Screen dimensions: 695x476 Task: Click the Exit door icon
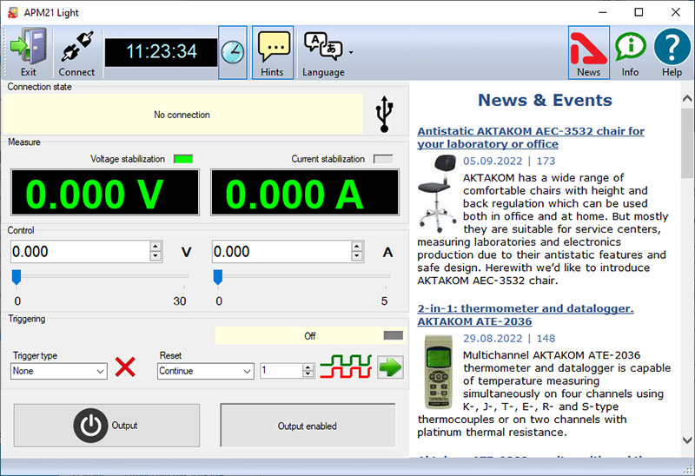coord(29,52)
